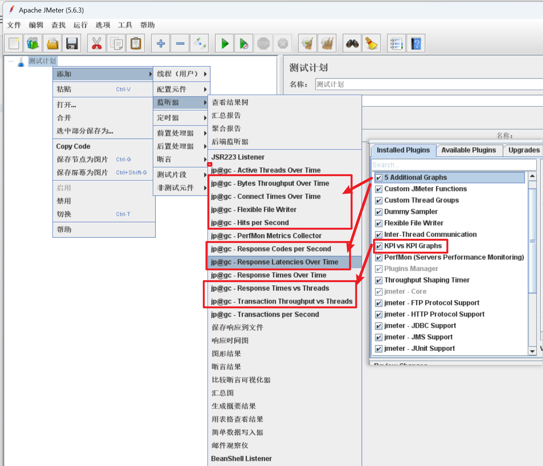The height and width of the screenshot is (466, 543).
Task: Toggle Inter-Thread Communication checkbox
Action: (378, 235)
